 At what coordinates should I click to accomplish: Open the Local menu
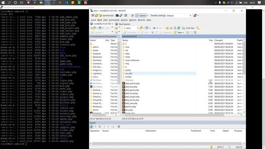click(93, 20)
